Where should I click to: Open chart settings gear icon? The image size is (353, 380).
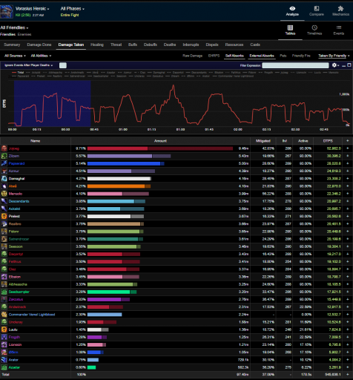334,65
